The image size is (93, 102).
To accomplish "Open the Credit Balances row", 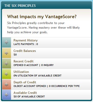I will (47, 53).
